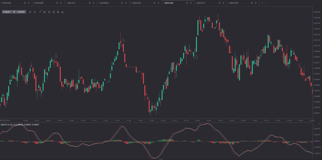Close the USD/CAD tab

(x=158, y=3)
